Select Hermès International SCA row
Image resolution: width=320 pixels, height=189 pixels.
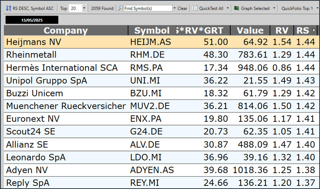[x=161, y=67]
